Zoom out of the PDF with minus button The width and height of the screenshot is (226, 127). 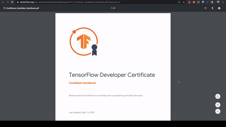(x=218, y=111)
